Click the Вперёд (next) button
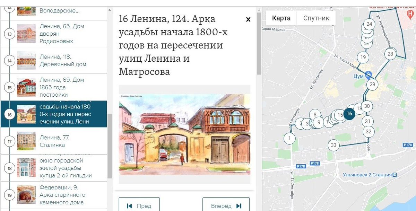This screenshot has height=211, width=416. (x=226, y=205)
